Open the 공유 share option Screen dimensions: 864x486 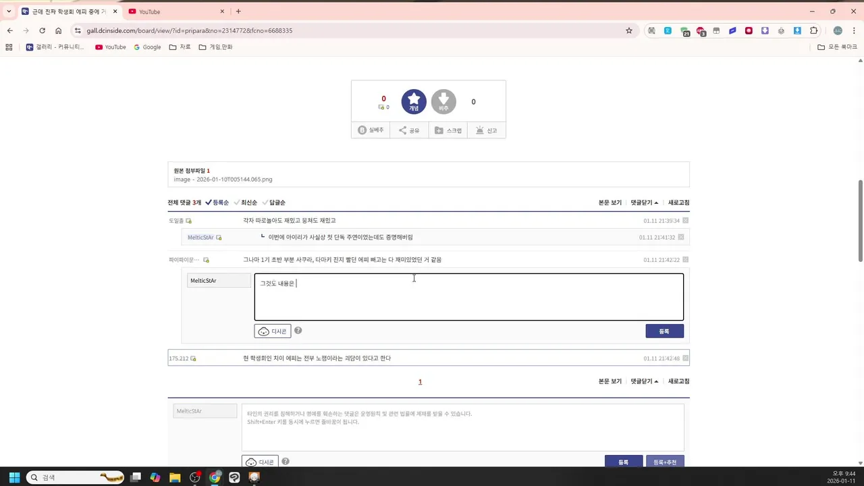click(409, 130)
